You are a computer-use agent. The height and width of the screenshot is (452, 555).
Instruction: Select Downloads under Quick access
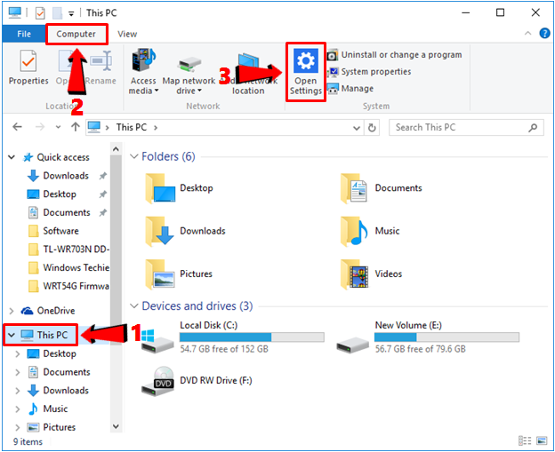66,176
